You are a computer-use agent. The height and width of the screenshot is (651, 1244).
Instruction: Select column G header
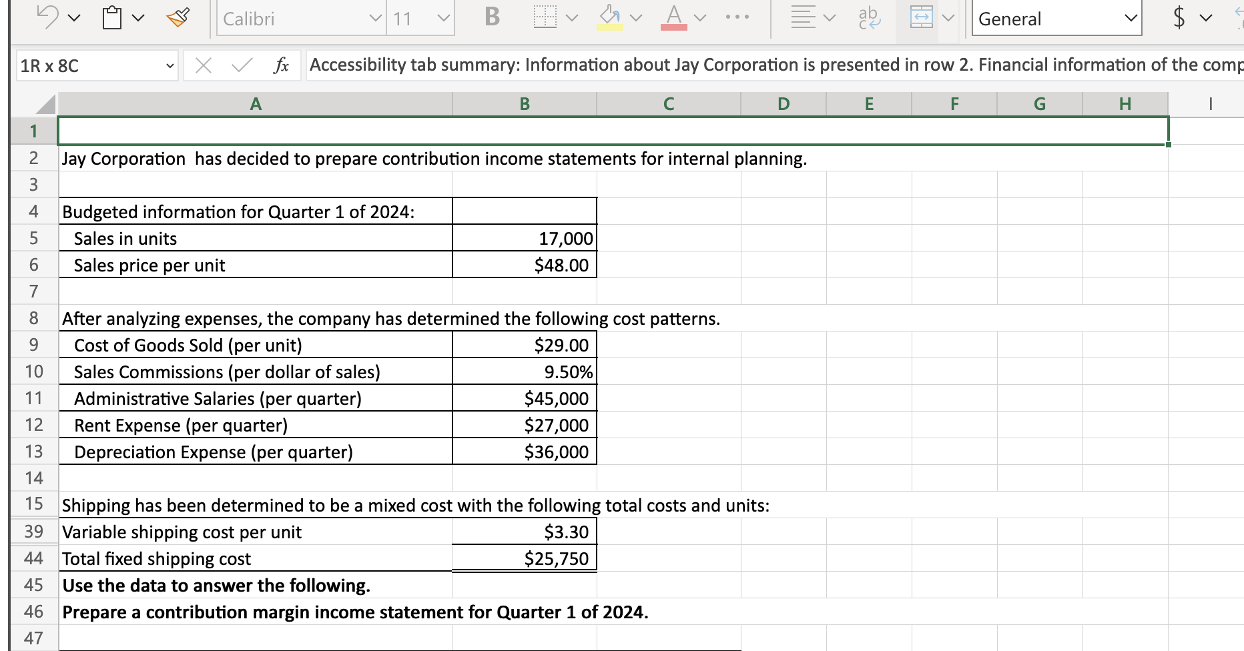tap(1040, 104)
